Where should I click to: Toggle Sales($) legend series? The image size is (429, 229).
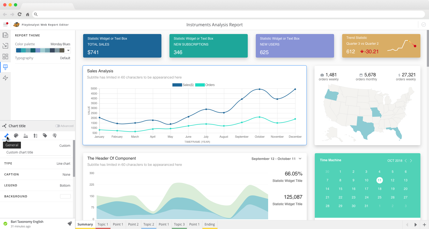pyautogui.click(x=183, y=85)
